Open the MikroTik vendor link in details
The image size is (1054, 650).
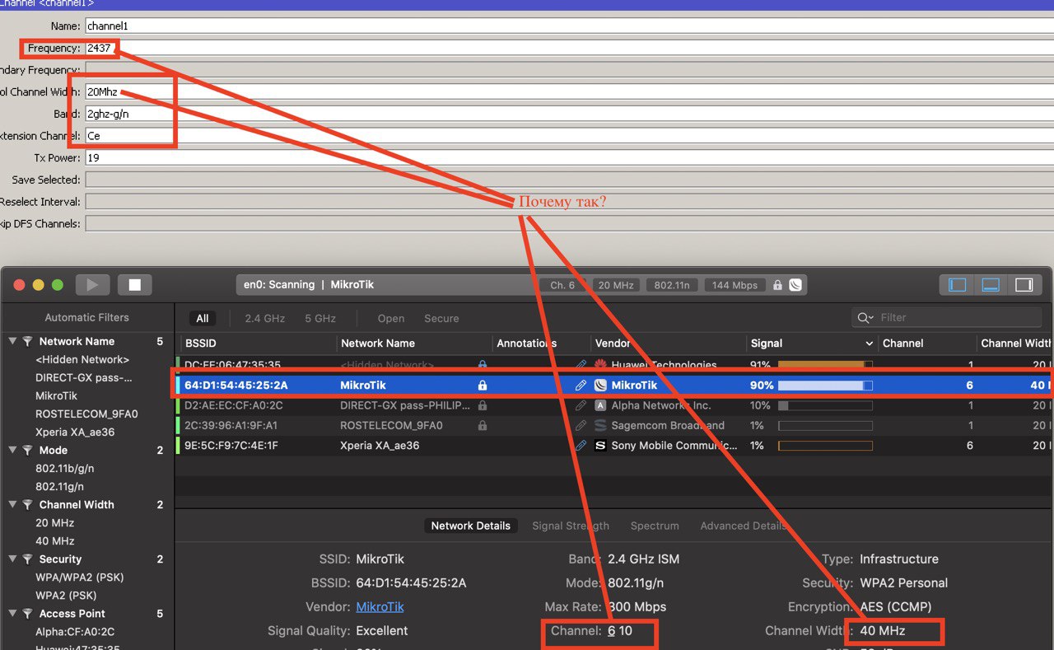click(380, 606)
